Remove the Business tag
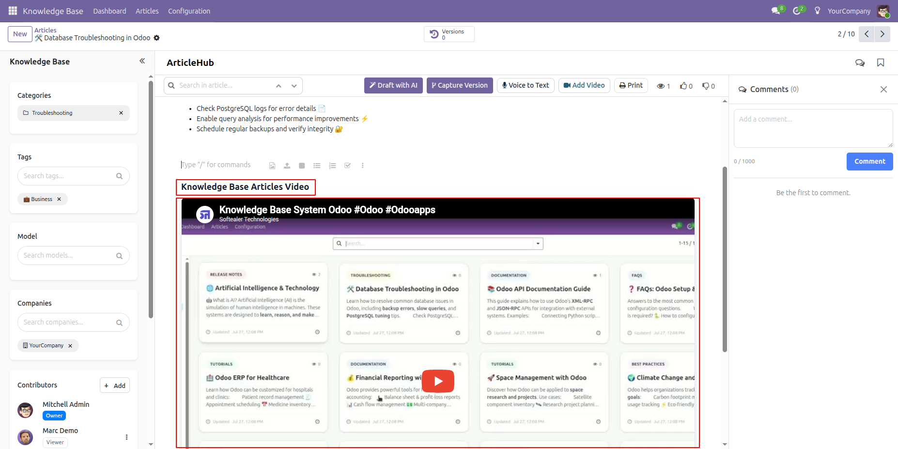The image size is (898, 449). (59, 199)
